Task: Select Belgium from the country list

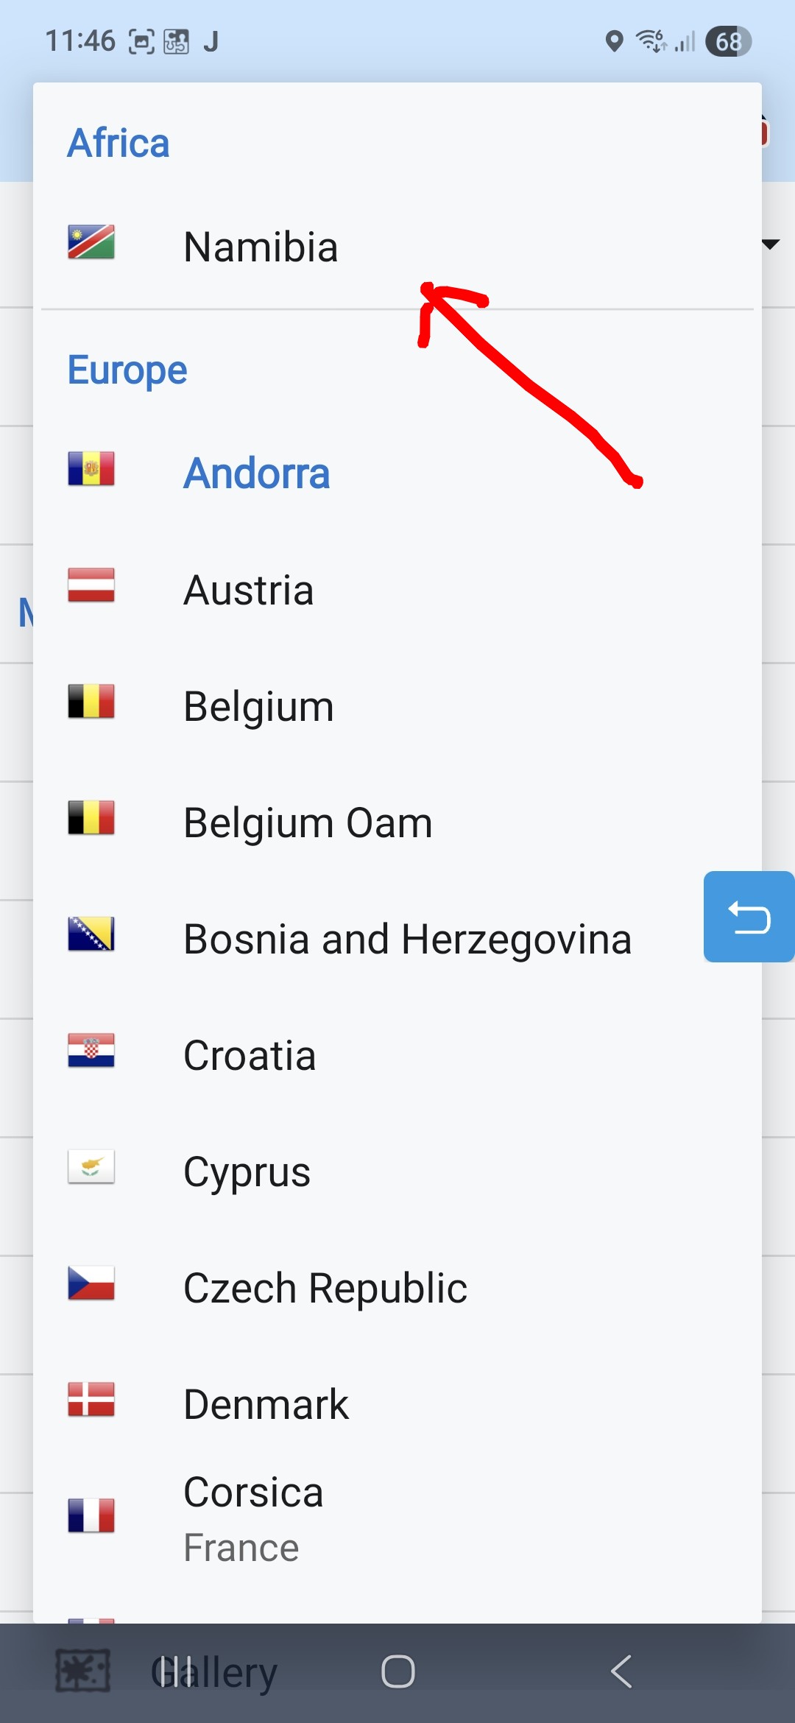Action: click(258, 707)
